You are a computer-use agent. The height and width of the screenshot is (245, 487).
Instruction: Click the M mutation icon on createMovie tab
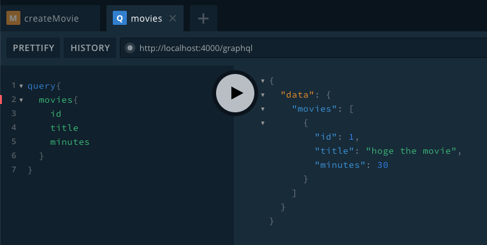[x=13, y=18]
